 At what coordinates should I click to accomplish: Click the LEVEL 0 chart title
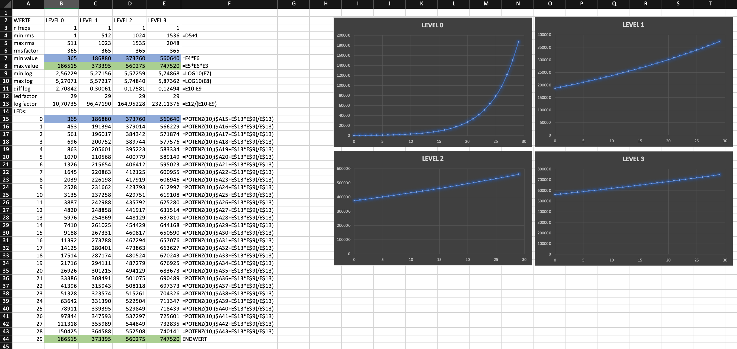(x=433, y=25)
